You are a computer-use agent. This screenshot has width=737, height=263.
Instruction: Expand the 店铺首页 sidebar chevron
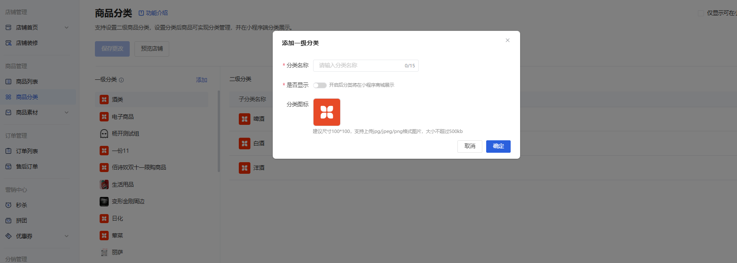67,27
